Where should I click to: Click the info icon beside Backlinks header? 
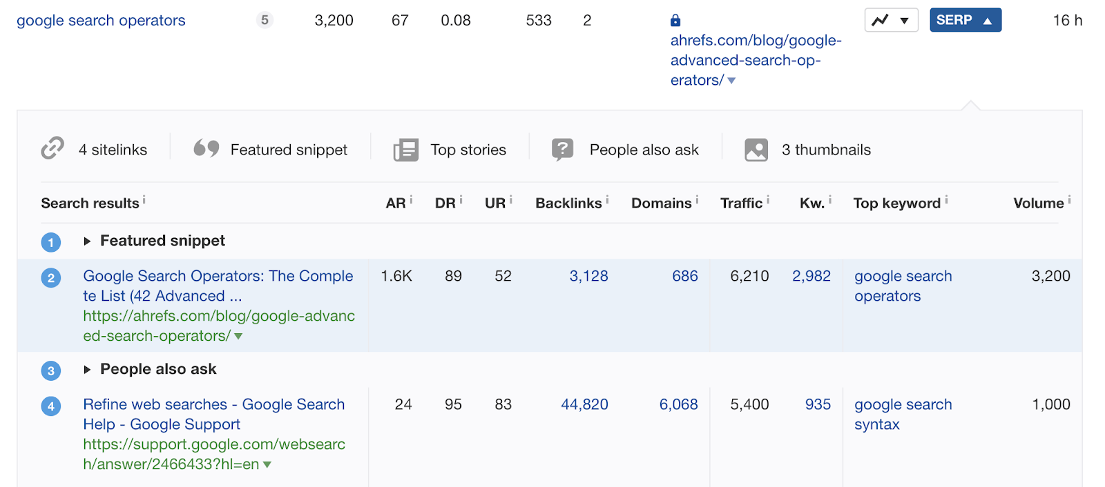tap(607, 200)
